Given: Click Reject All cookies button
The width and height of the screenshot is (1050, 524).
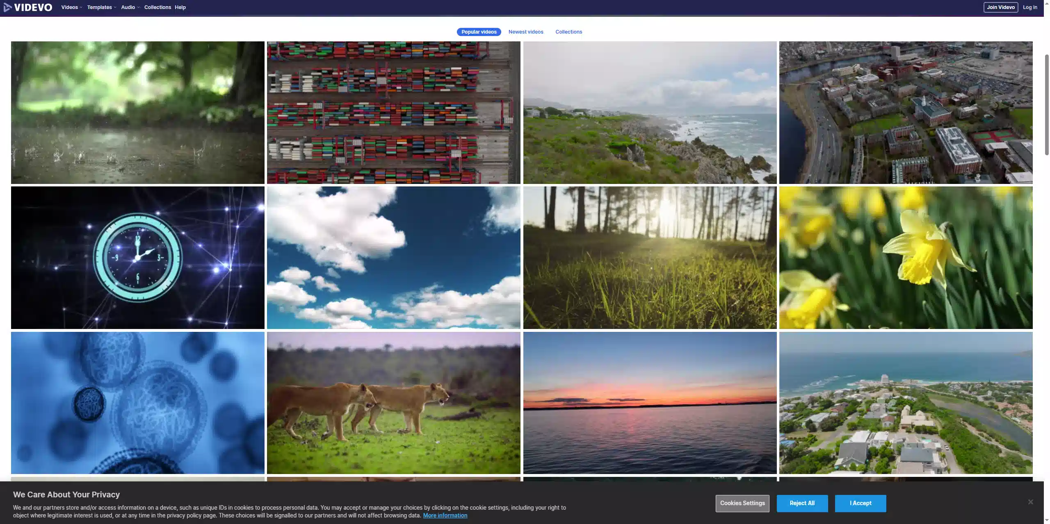Looking at the screenshot, I should point(802,503).
